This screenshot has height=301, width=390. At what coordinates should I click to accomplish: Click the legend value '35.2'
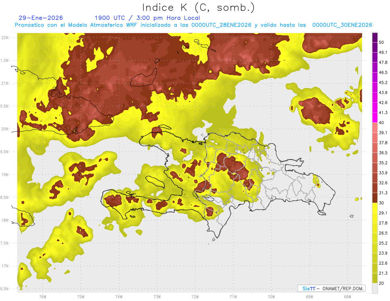point(383,163)
